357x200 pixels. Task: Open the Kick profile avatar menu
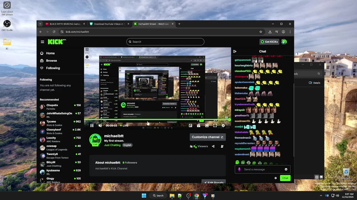[x=284, y=42]
